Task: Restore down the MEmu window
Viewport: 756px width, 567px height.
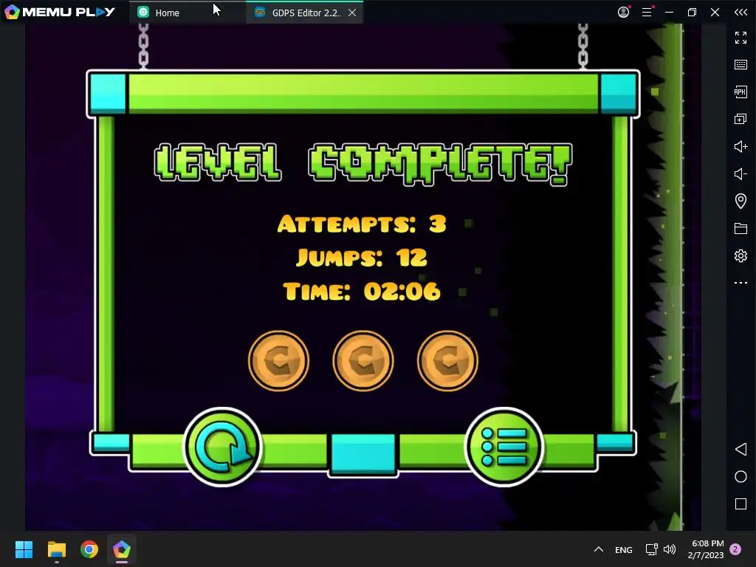Action: point(692,12)
